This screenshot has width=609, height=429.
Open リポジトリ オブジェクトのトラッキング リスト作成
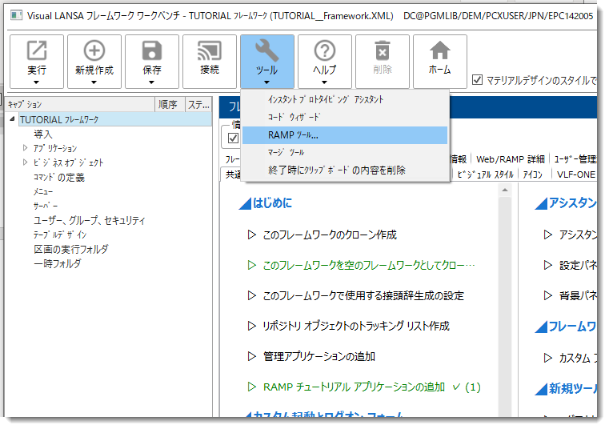click(x=356, y=326)
